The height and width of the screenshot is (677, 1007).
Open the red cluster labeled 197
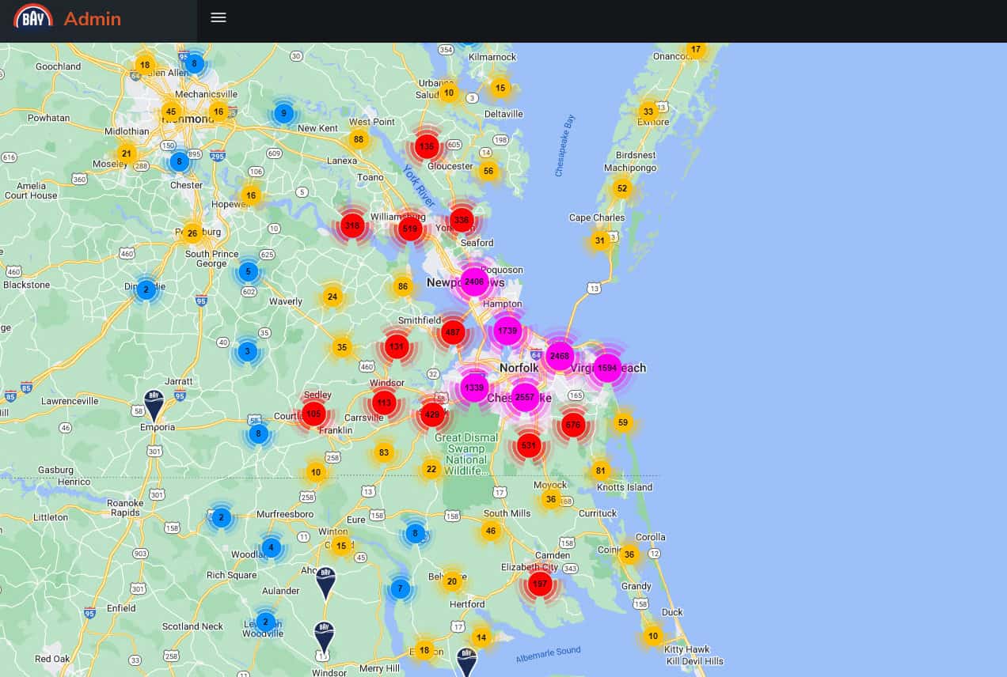[539, 584]
